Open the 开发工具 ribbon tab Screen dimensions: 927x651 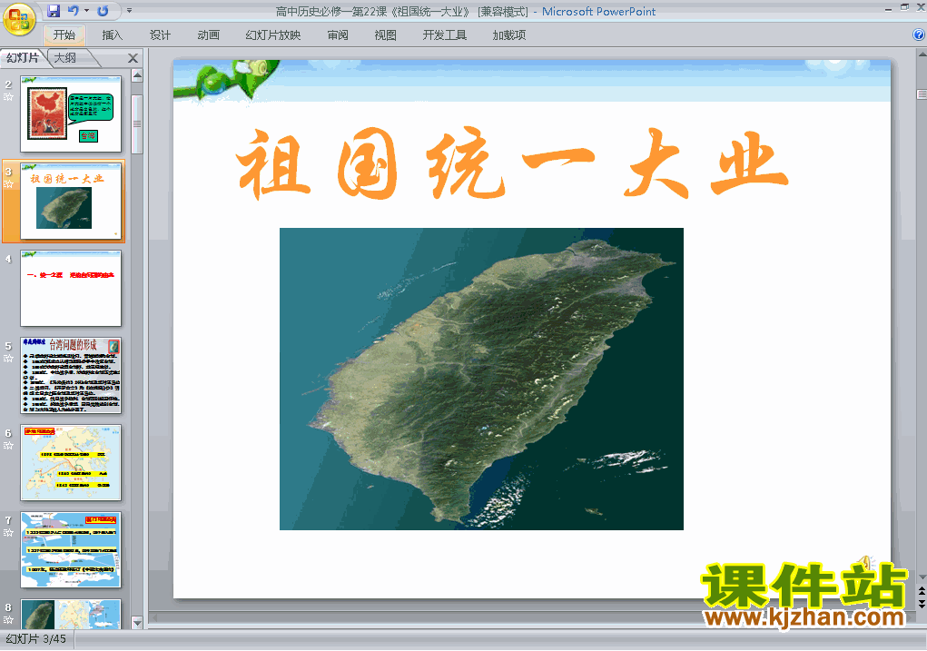click(x=445, y=35)
